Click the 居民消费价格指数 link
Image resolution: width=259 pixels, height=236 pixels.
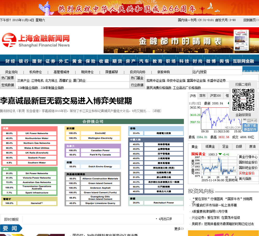pos(159,88)
